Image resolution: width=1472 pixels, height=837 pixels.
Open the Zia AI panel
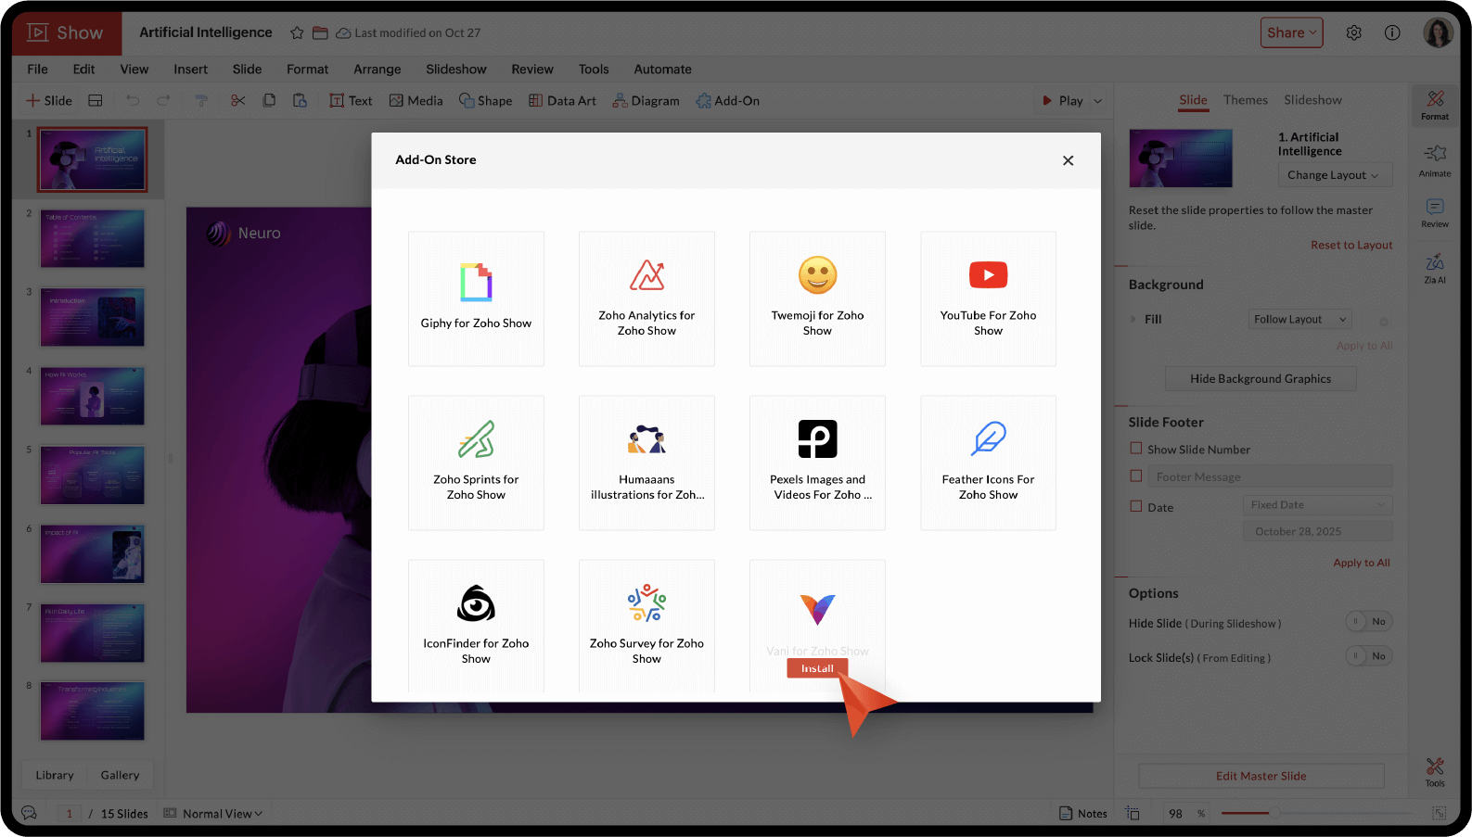point(1435,268)
